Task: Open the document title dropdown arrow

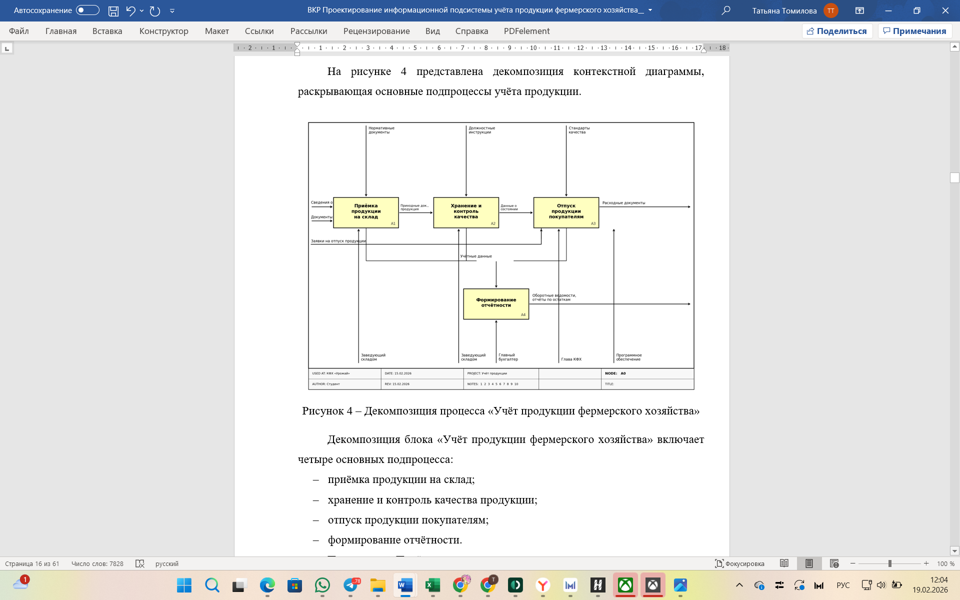Action: tap(650, 10)
